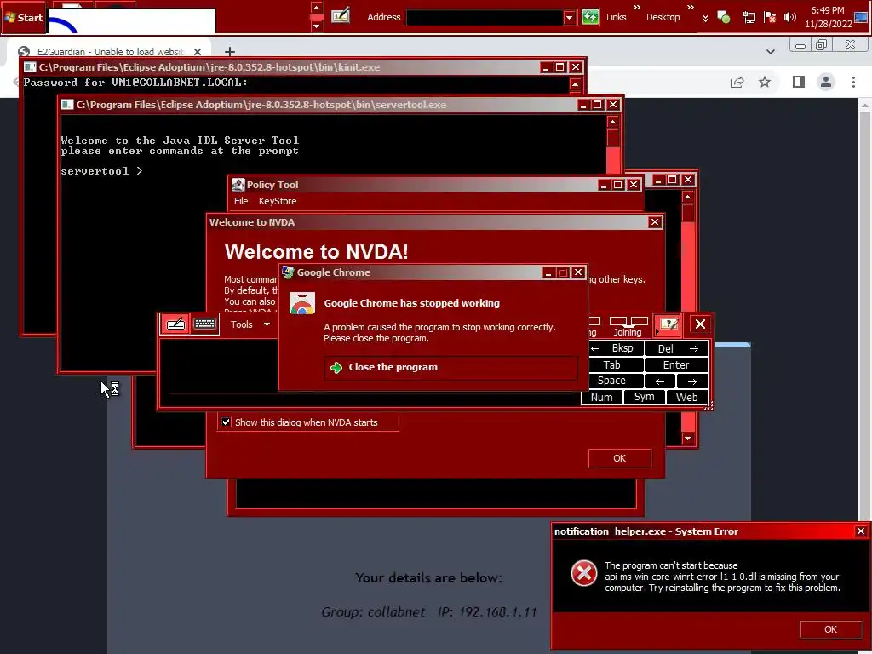Image resolution: width=872 pixels, height=654 pixels.
Task: Bookmark this tab with the star
Action: 765,83
